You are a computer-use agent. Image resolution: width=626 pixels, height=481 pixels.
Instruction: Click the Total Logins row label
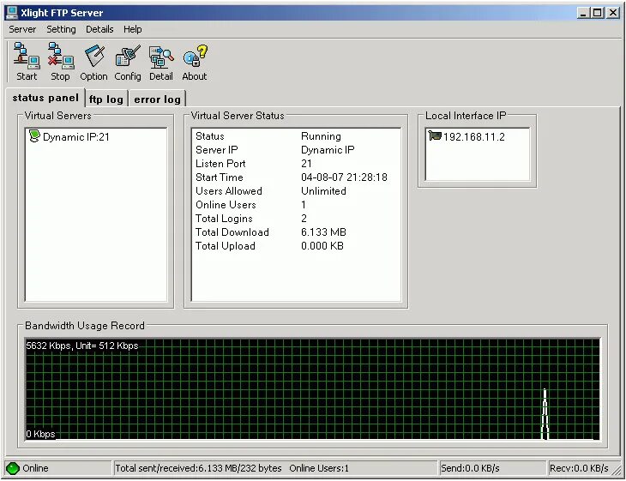coord(224,219)
